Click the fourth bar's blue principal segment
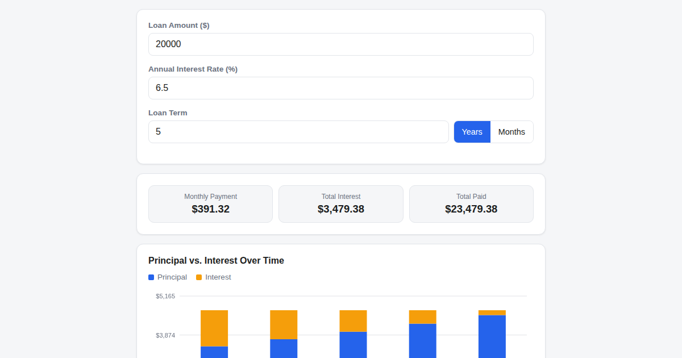The width and height of the screenshot is (682, 358). [423, 341]
